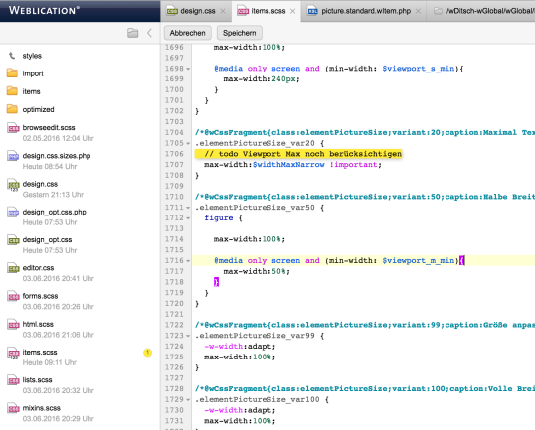Viewport: 535px width, 430px height.
Task: Fold the figure block at line 1712
Action: click(188, 218)
